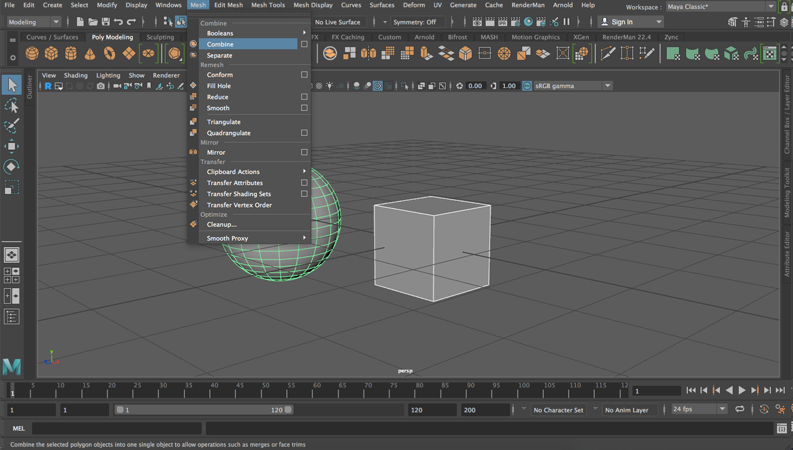Click the MEL command input field
This screenshot has width=793, height=450.
[116, 428]
